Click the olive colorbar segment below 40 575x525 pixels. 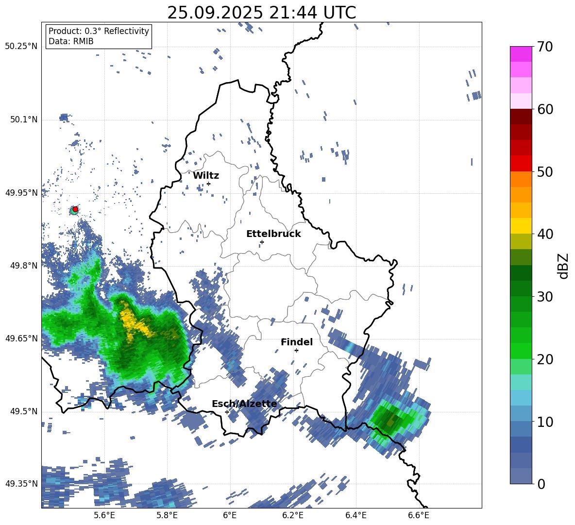tap(521, 241)
